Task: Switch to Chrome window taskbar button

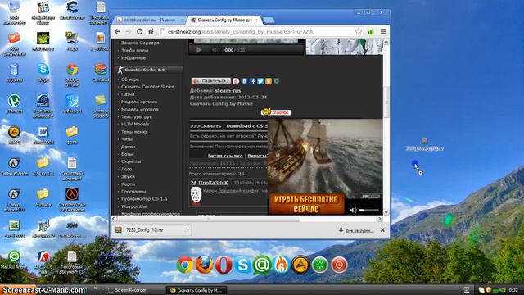Action: tap(196, 290)
